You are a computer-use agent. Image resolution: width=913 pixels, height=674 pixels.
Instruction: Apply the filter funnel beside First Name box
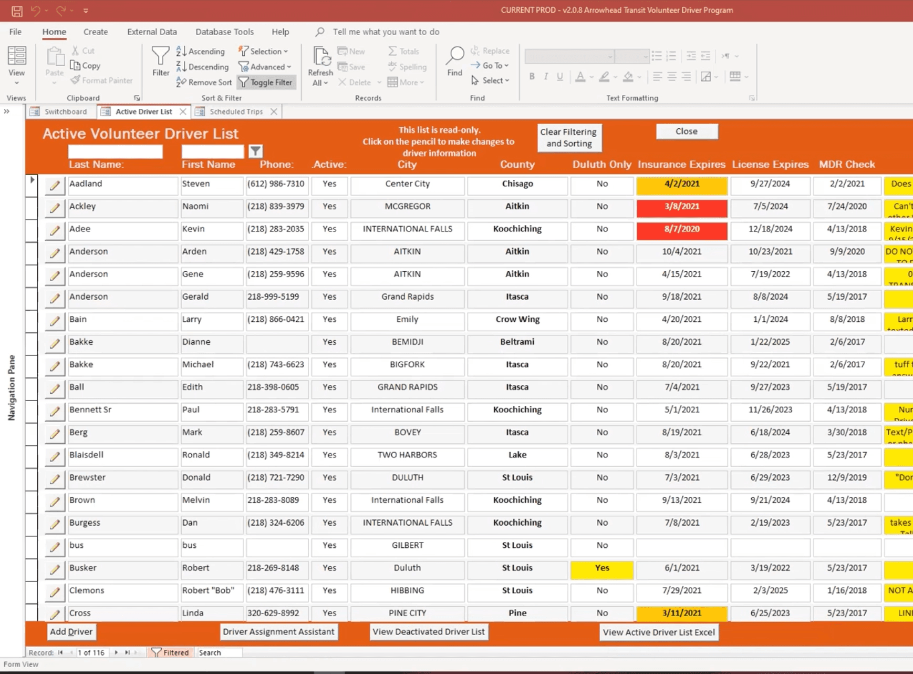click(256, 151)
